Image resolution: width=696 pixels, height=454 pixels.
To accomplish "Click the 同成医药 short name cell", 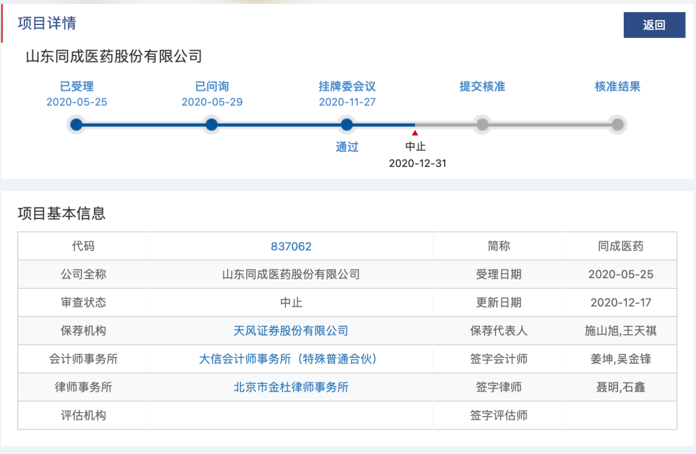I will click(621, 246).
